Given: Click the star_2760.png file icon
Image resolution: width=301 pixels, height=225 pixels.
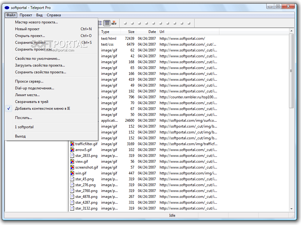Looking at the screenshot, I should click(72, 191).
